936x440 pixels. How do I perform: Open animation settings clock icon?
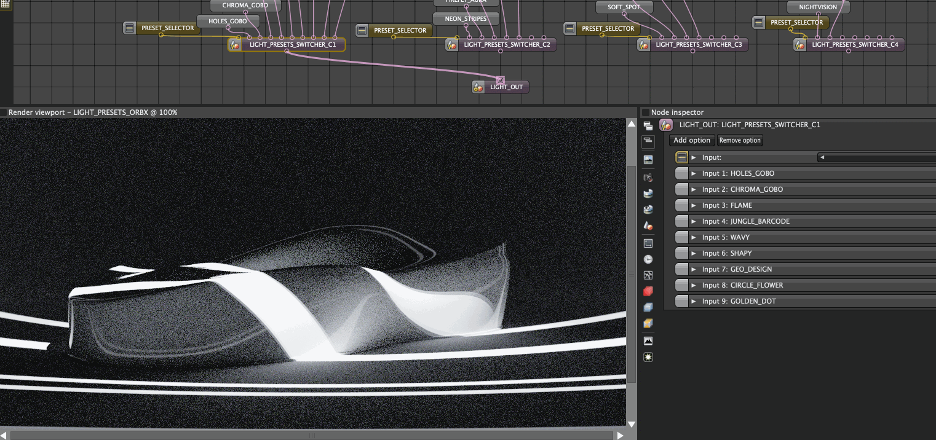pyautogui.click(x=648, y=259)
